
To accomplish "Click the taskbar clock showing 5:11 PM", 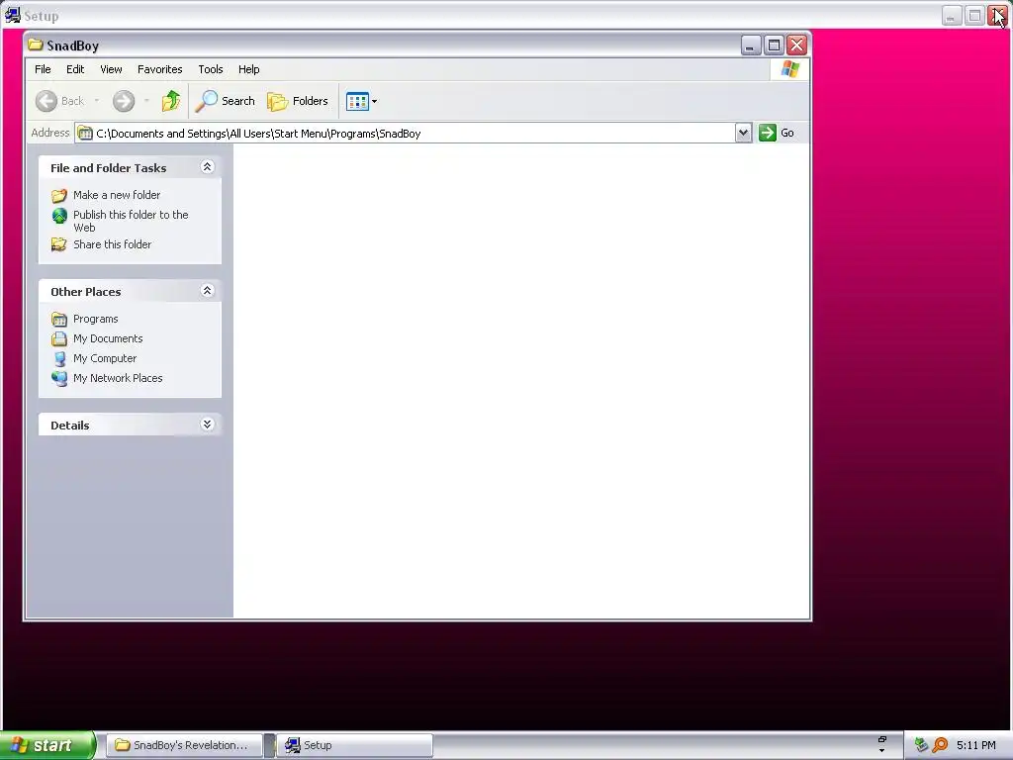I will [976, 745].
